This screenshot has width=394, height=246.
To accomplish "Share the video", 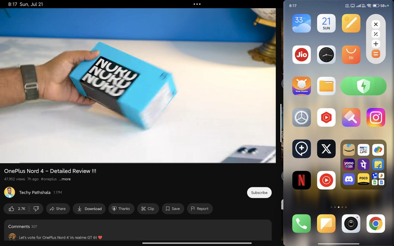I will pos(58,209).
